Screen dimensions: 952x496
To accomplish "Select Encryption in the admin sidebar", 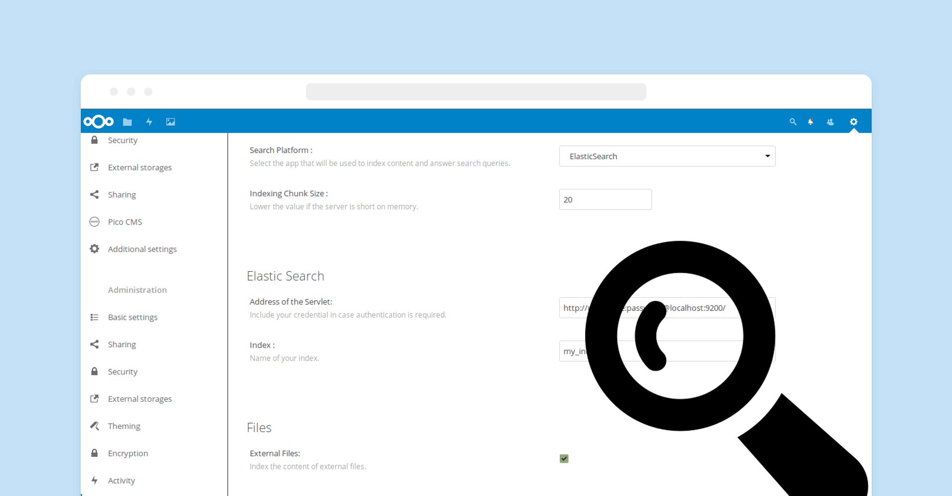I will [x=128, y=453].
